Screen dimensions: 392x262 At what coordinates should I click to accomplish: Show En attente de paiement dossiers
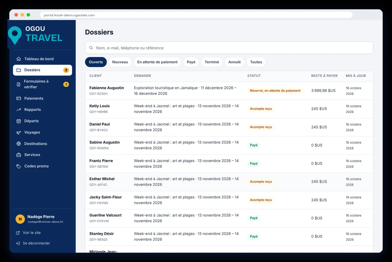157,62
